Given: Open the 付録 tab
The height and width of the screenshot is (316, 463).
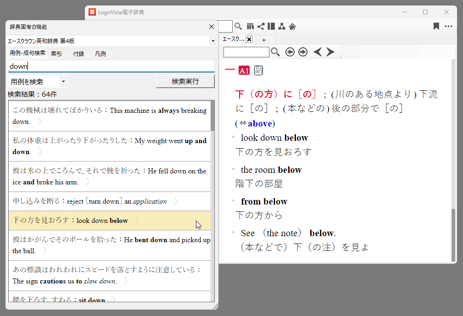Looking at the screenshot, I should (x=78, y=54).
